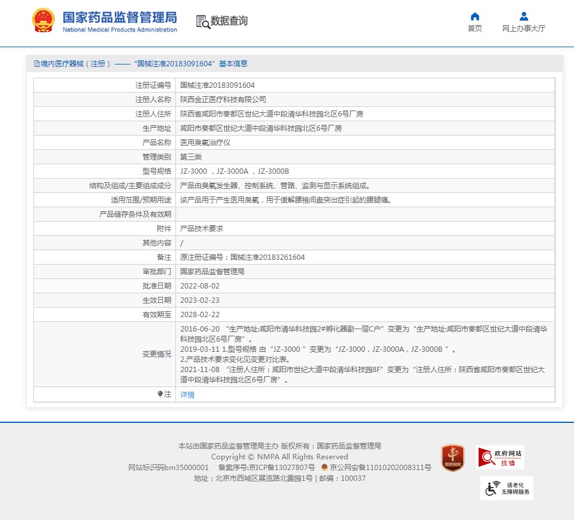Open 京公网安备11010202008311号 link
The width and height of the screenshot is (574, 531).
click(380, 467)
